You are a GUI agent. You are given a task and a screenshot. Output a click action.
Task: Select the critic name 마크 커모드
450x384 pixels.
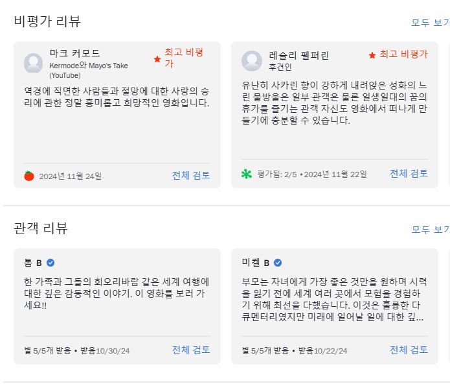pos(74,53)
